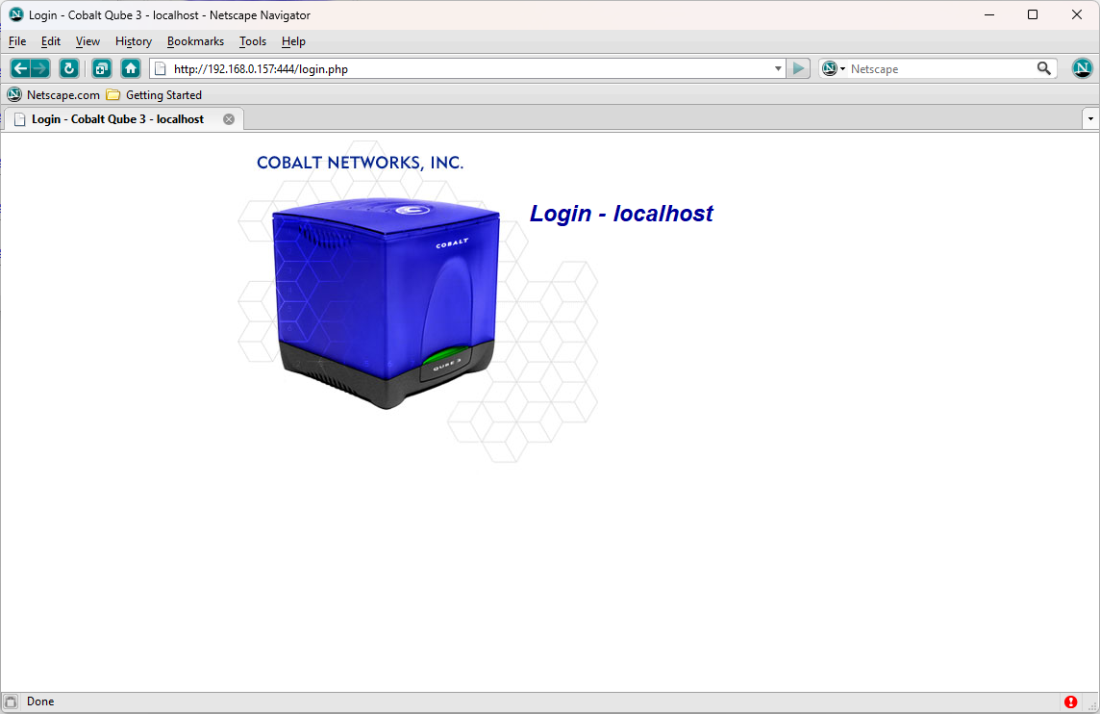
Task: Open the address bar history dropdown
Action: pos(778,68)
